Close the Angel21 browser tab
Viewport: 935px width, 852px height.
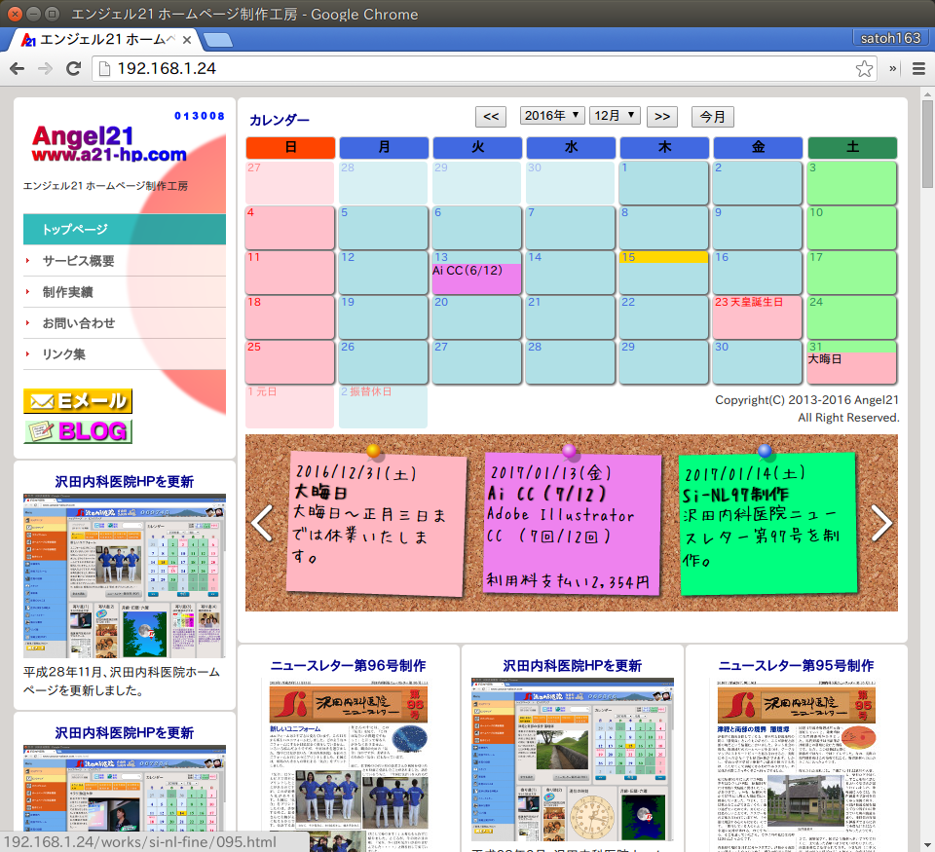tap(187, 40)
